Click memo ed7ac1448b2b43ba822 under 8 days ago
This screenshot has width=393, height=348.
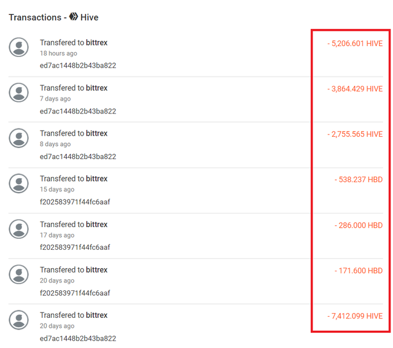coord(78,157)
